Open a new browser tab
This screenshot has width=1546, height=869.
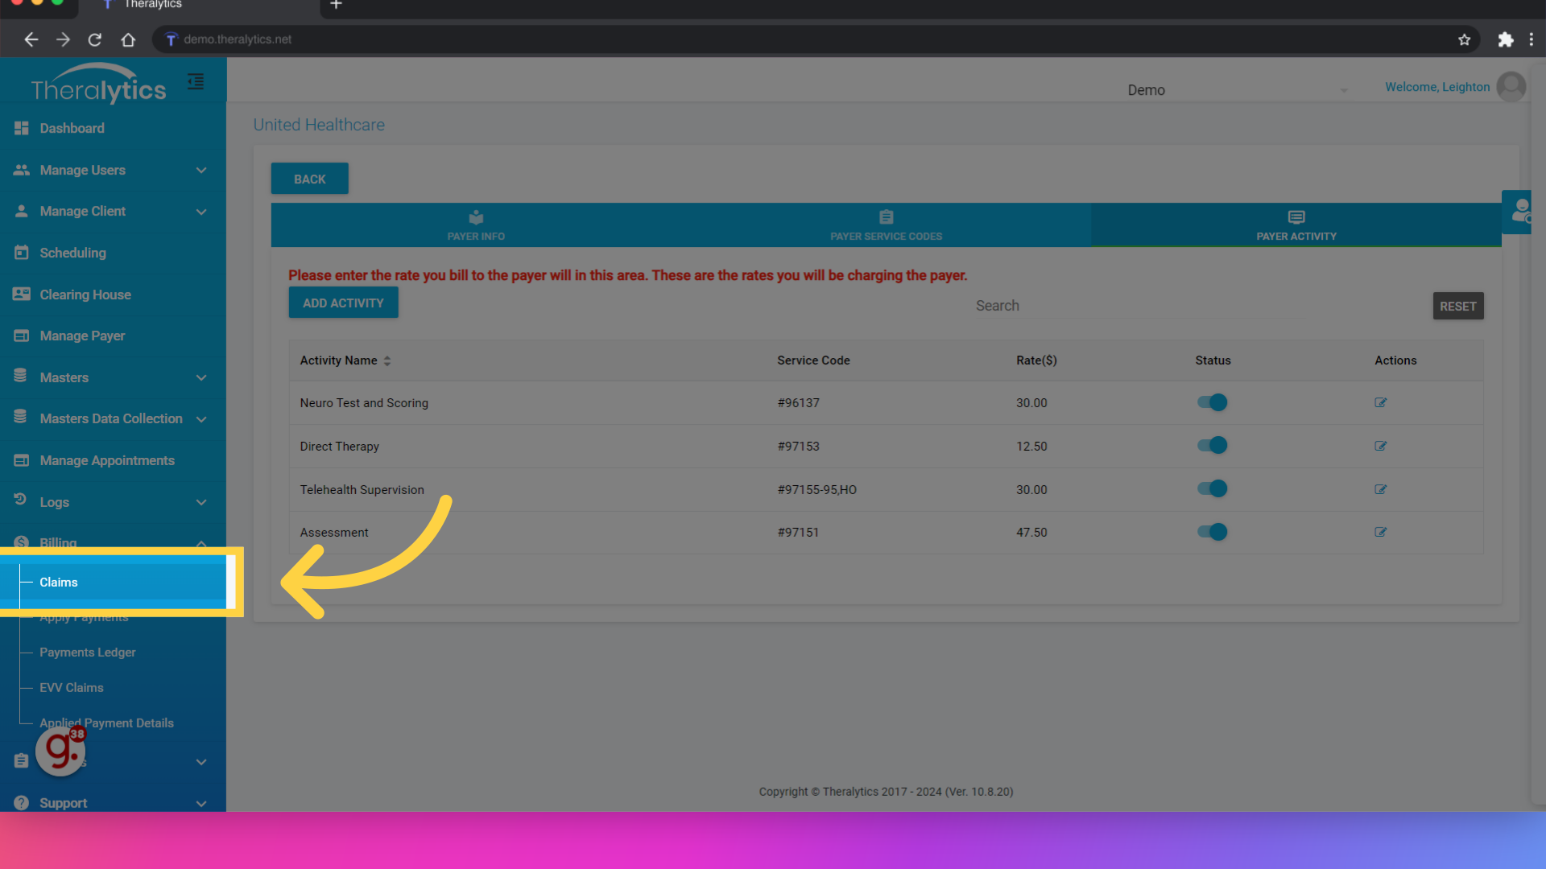pos(336,5)
